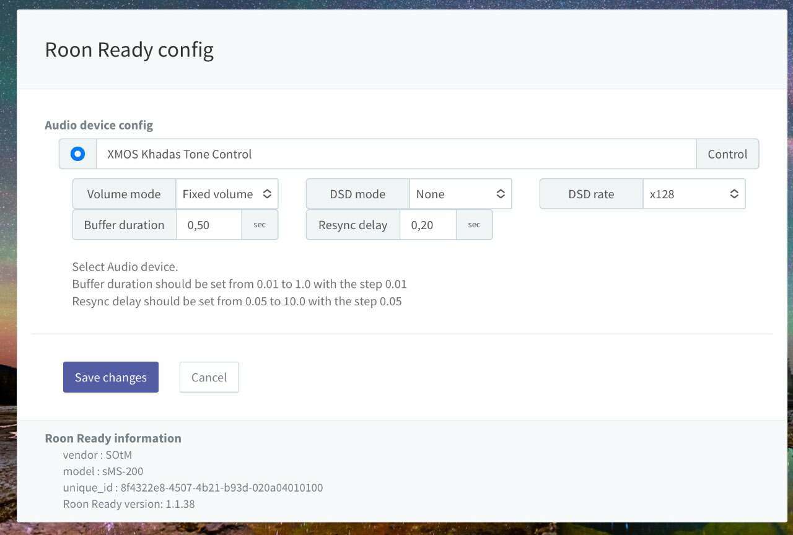793x535 pixels.
Task: Save changes to the config
Action: (x=111, y=377)
